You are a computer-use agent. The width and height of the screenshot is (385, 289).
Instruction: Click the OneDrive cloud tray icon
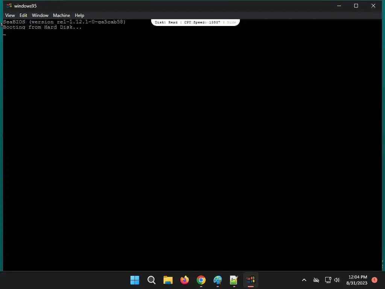[x=316, y=280]
